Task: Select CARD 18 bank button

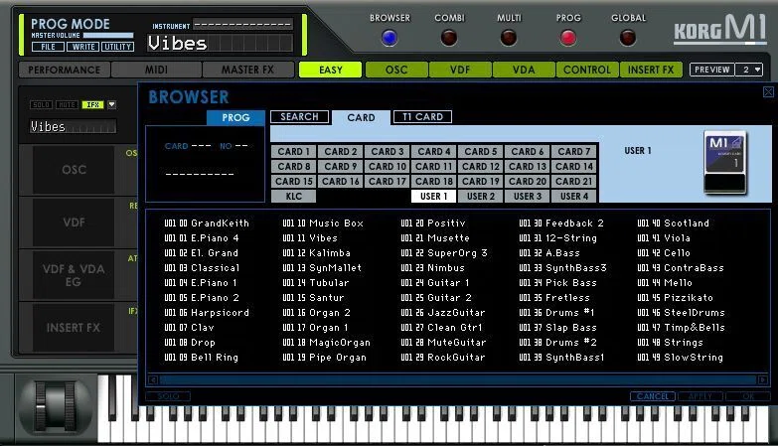Action: click(433, 181)
